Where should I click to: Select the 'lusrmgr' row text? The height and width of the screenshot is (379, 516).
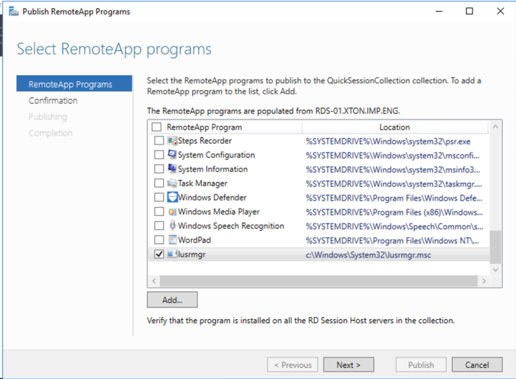click(192, 254)
